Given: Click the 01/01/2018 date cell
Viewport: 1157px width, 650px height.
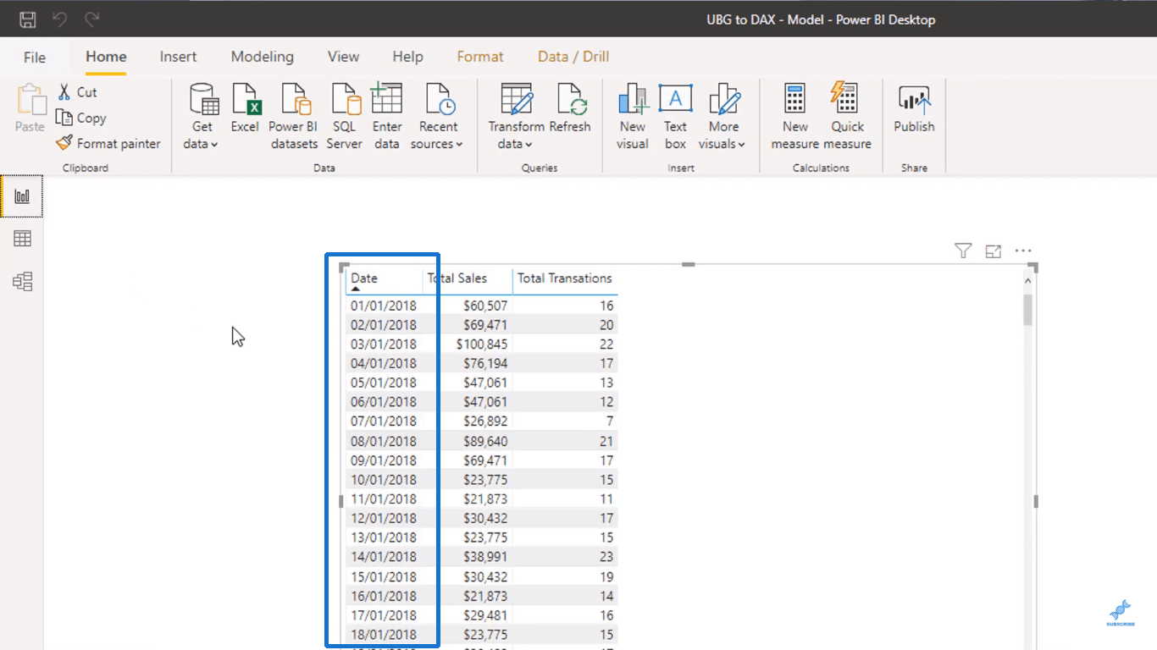Looking at the screenshot, I should point(384,306).
